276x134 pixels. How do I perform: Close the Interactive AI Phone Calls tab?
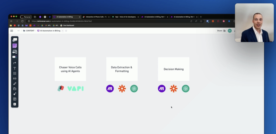(109, 17)
